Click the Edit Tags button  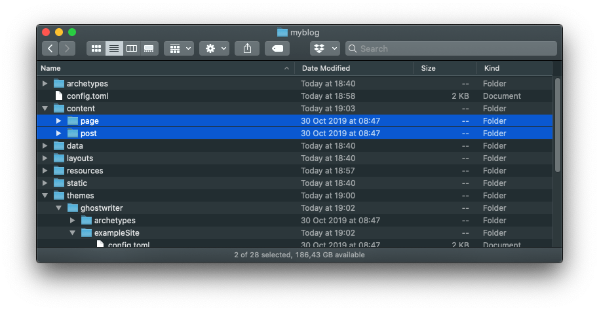coord(277,48)
